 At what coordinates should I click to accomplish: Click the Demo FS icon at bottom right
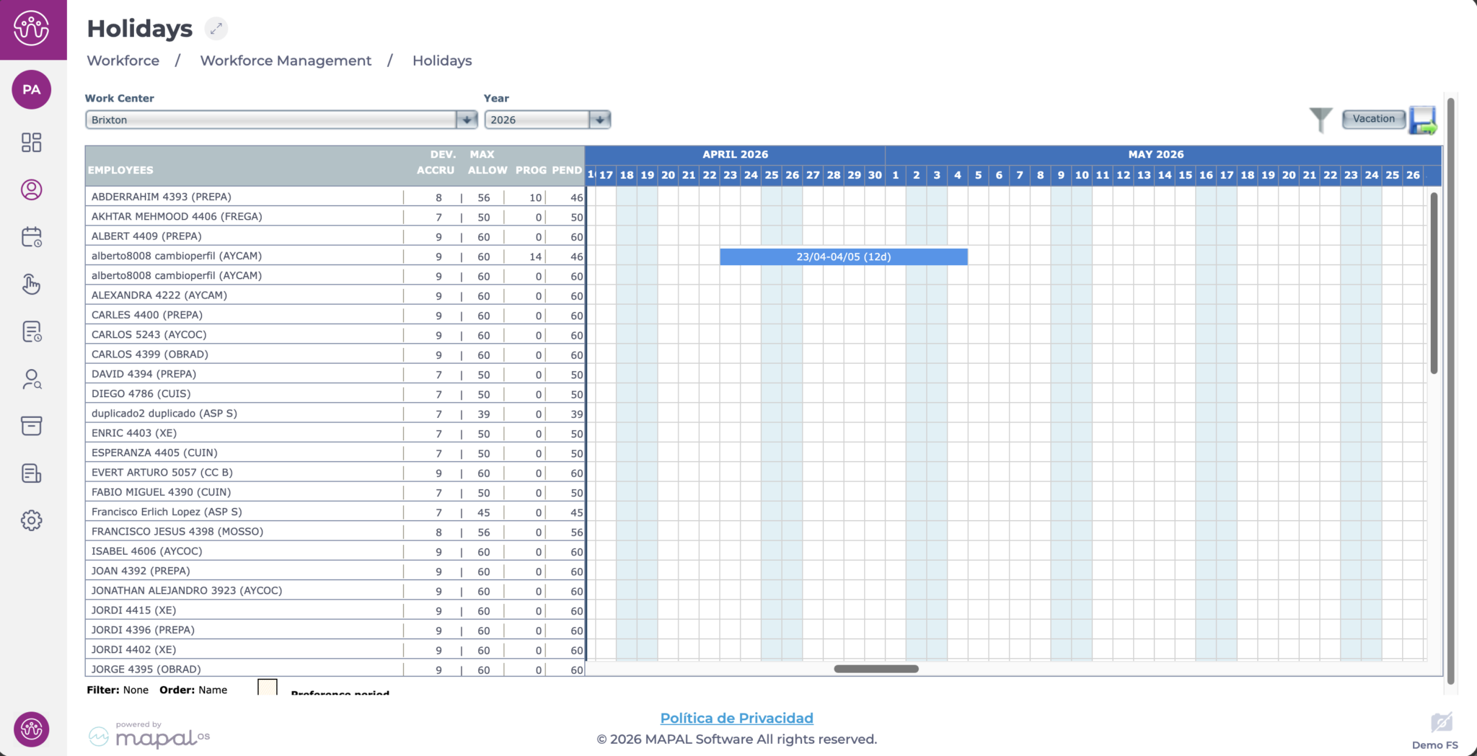click(x=1440, y=723)
